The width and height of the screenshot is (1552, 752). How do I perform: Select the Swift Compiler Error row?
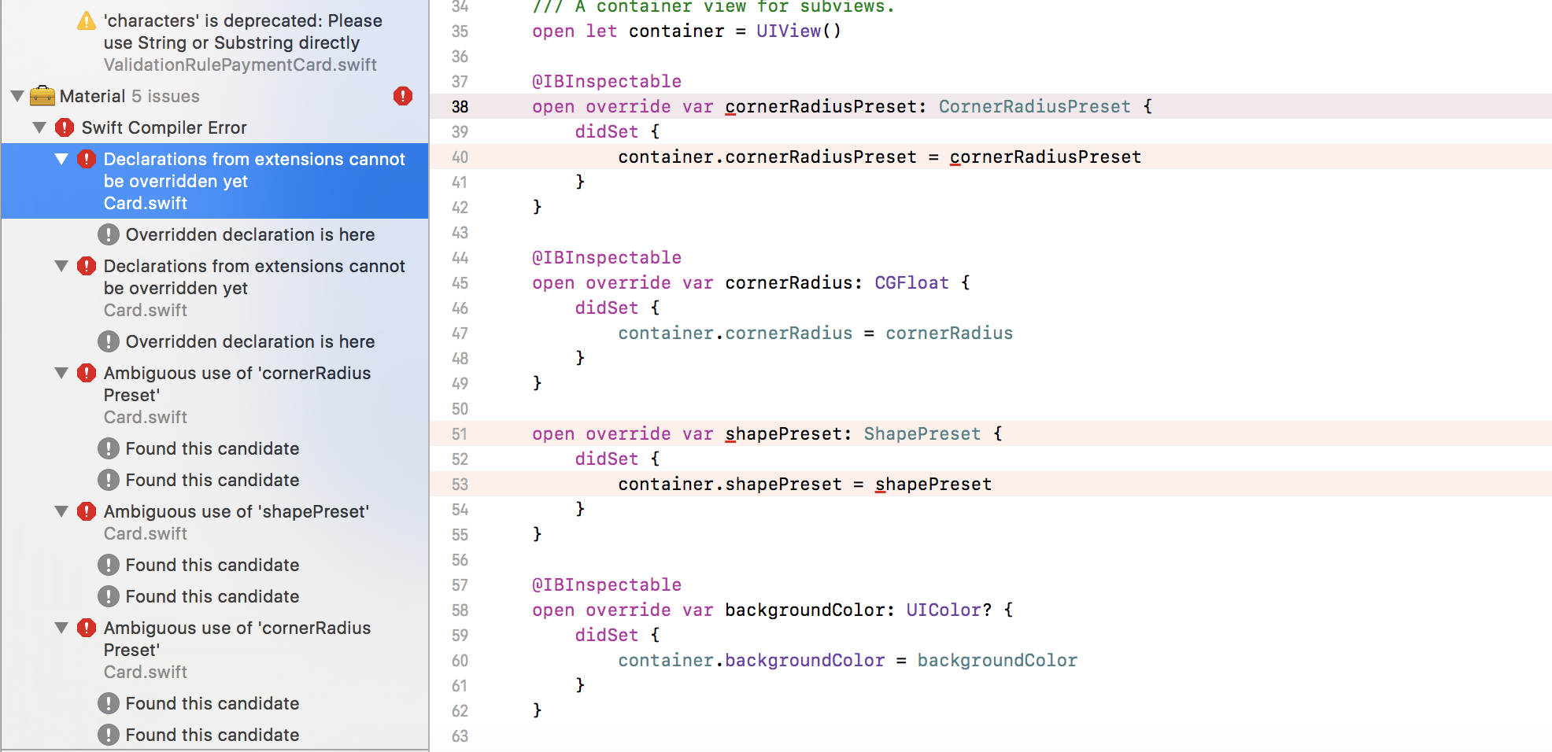[x=215, y=127]
